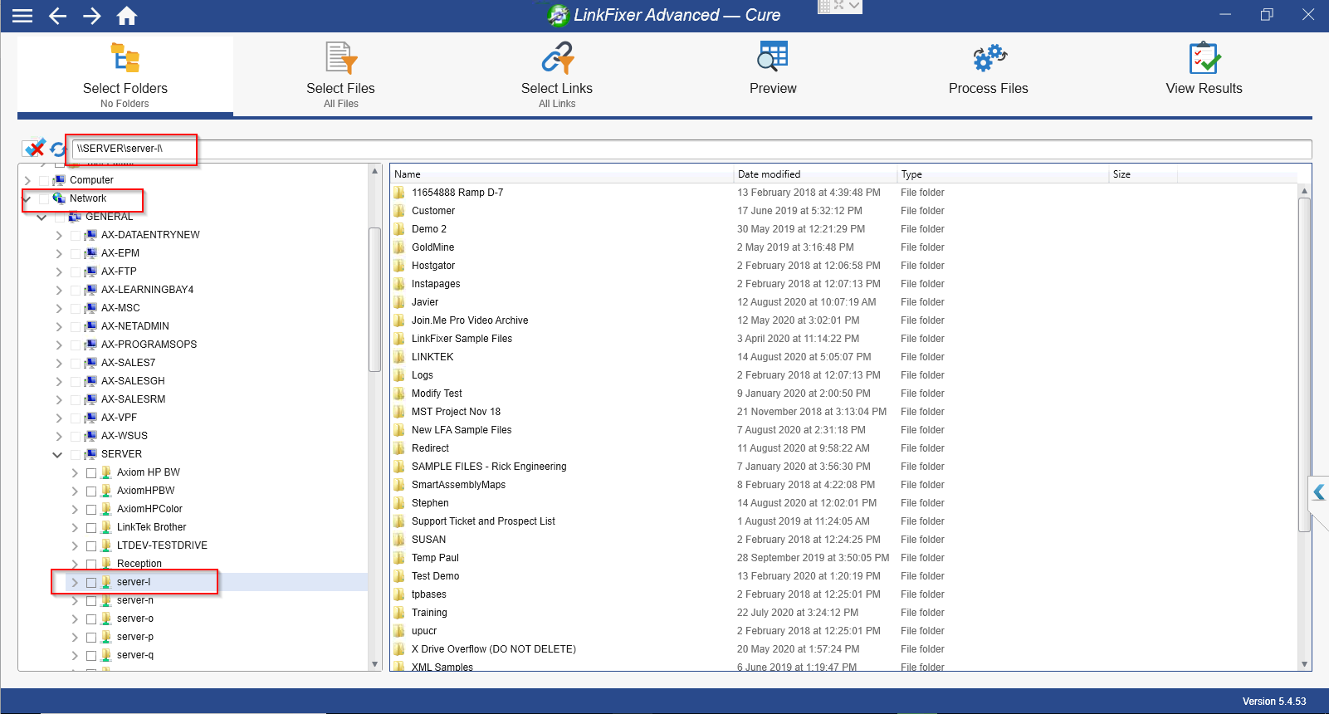Collapse the SERVER tree node
The image size is (1329, 714).
coord(57,455)
